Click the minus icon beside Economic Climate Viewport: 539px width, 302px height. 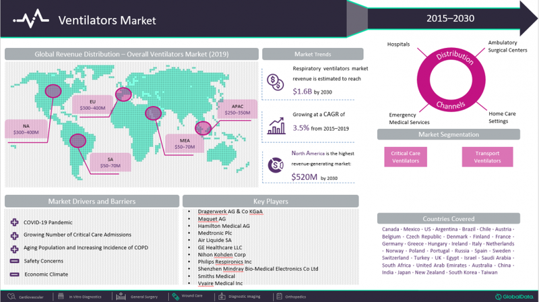tap(14, 274)
